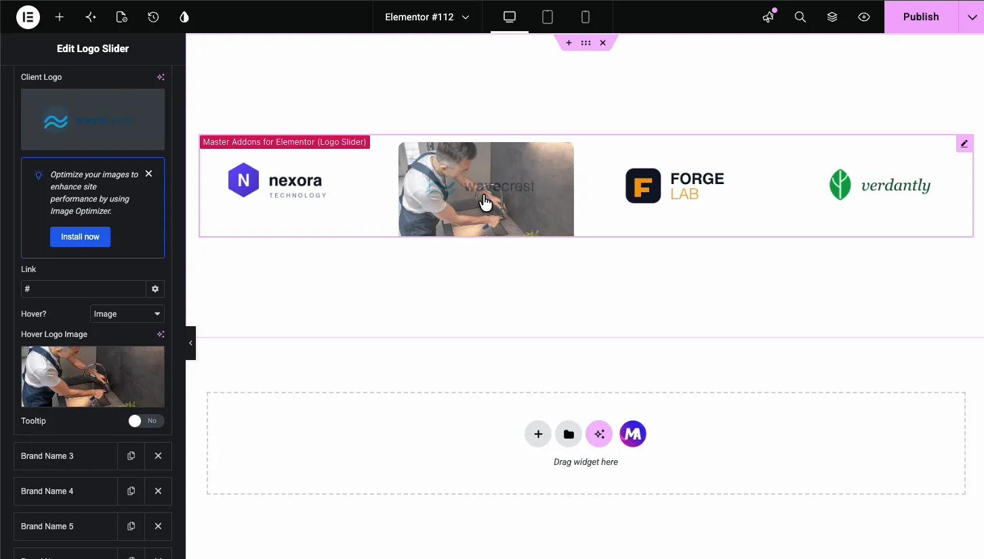This screenshot has height=559, width=984.
Task: Switch to Mobile device view
Action: coord(586,17)
